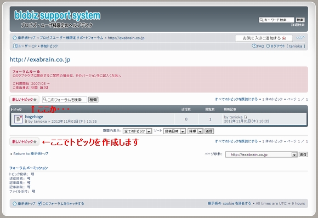Click the top 新しいトピック button
Image resolution: width=318 pixels, height=218 pixels.
click(24, 100)
